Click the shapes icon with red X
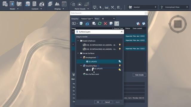The image size is (191, 107). pyautogui.click(x=138, y=23)
